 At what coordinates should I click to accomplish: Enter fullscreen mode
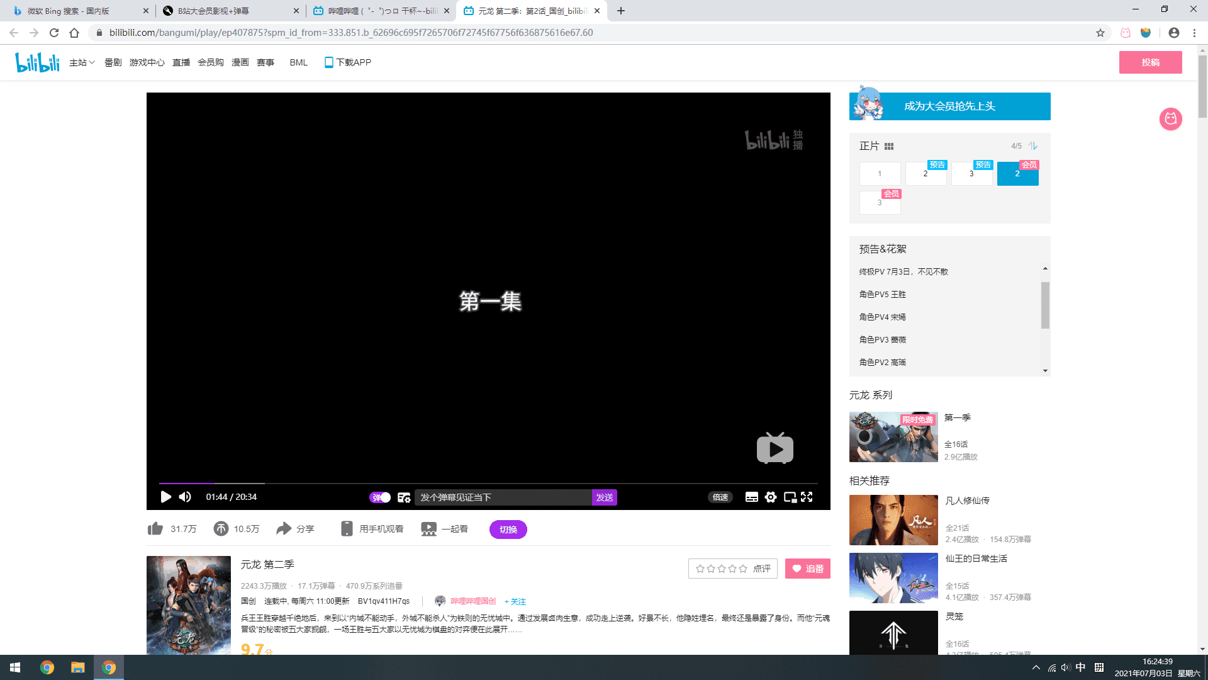pos(807,497)
